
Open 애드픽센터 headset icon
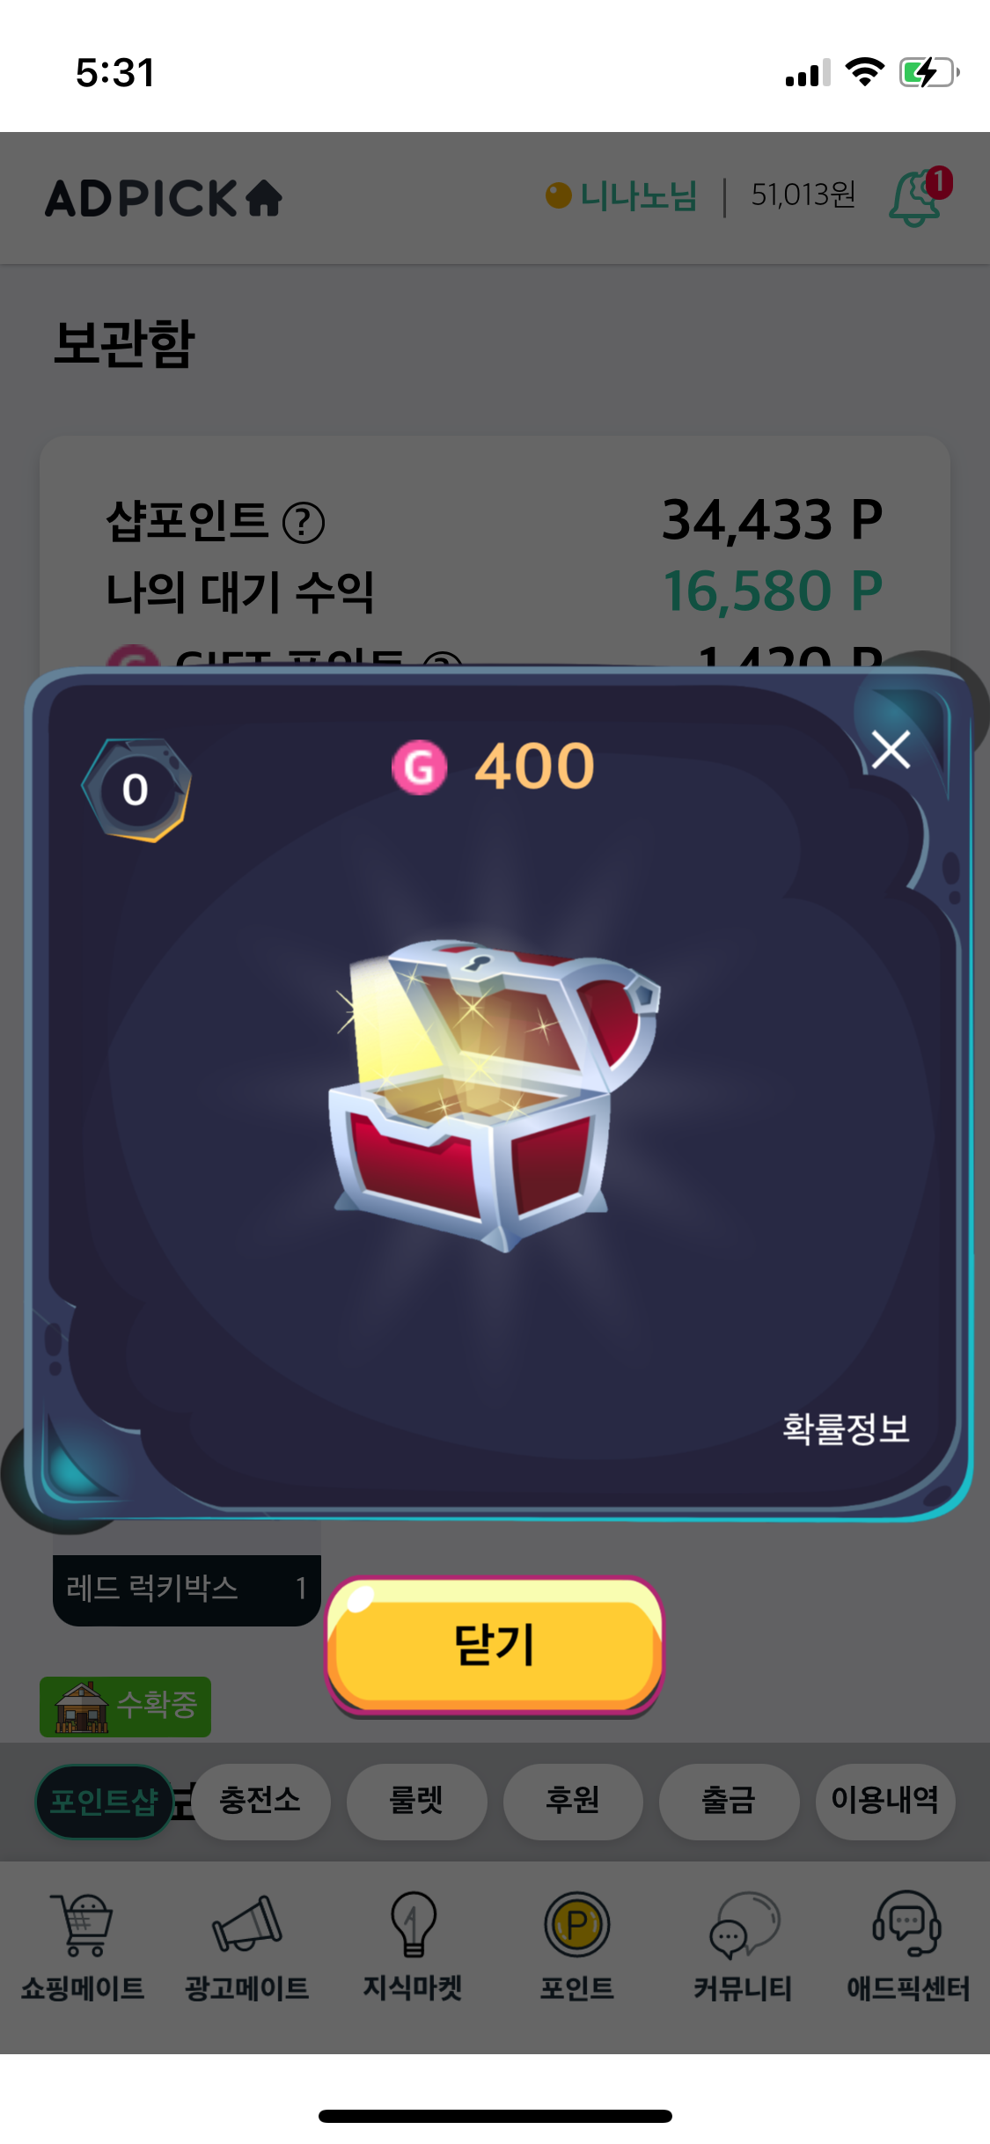pyautogui.click(x=907, y=1924)
